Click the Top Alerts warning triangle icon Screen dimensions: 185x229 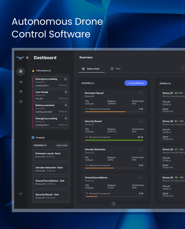click(x=33, y=71)
